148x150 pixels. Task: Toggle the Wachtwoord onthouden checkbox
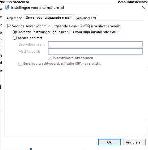click(x=50, y=58)
